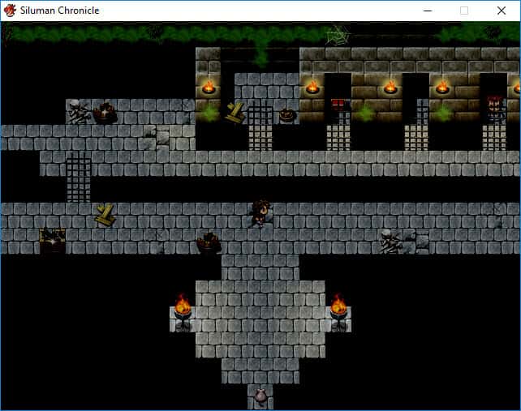Click the dark creature below the hero
Image resolution: width=521 pixels, height=411 pixels.
209,242
